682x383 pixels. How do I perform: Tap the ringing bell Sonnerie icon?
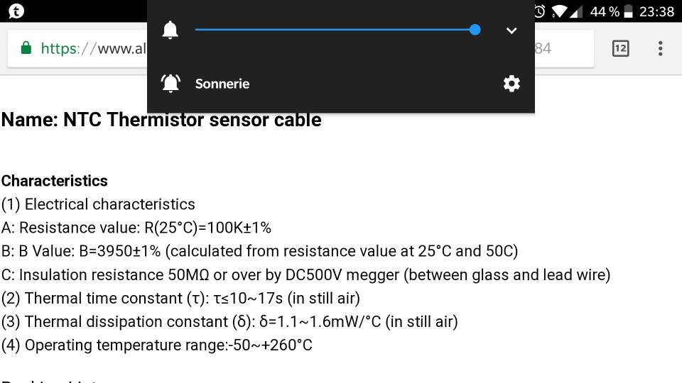click(x=170, y=83)
